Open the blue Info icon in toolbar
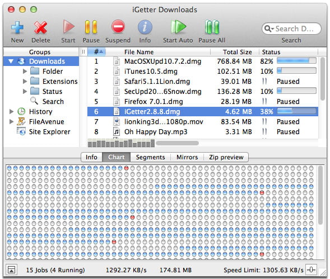330x279 pixels. [145, 27]
